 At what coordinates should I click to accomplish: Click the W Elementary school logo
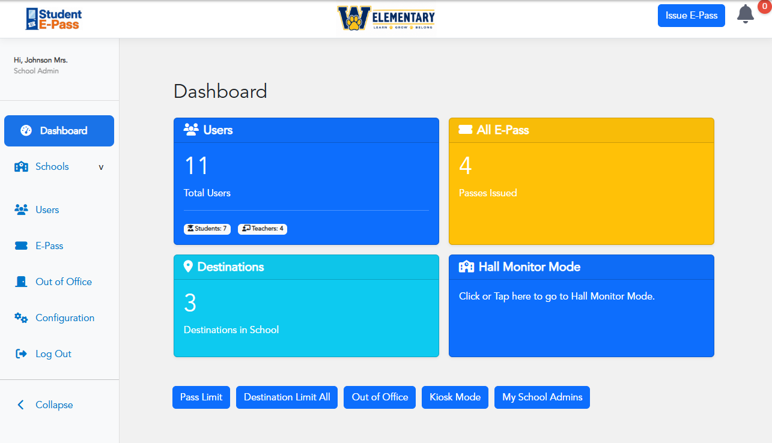[386, 18]
